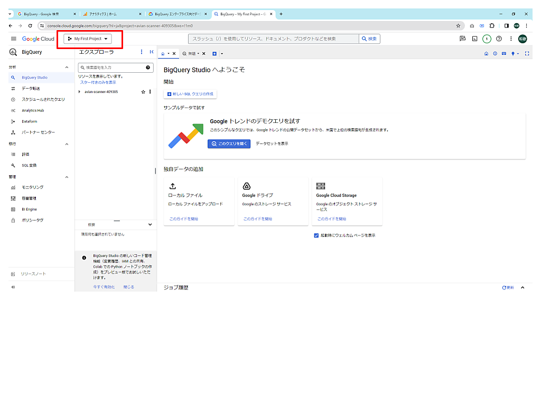Screen dimensions: 541x405
Task: Add a new tab with the plus icon
Action: click(214, 54)
